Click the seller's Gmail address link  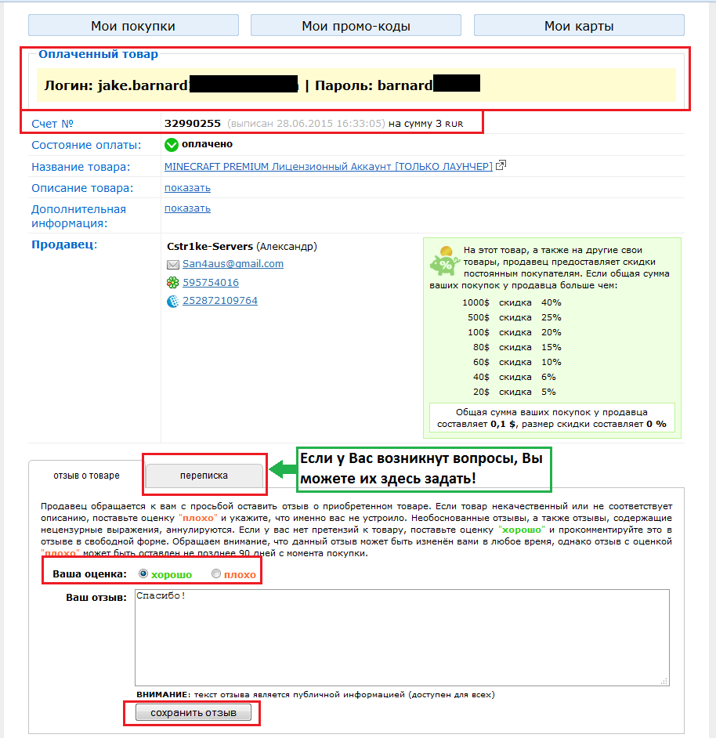tap(233, 264)
